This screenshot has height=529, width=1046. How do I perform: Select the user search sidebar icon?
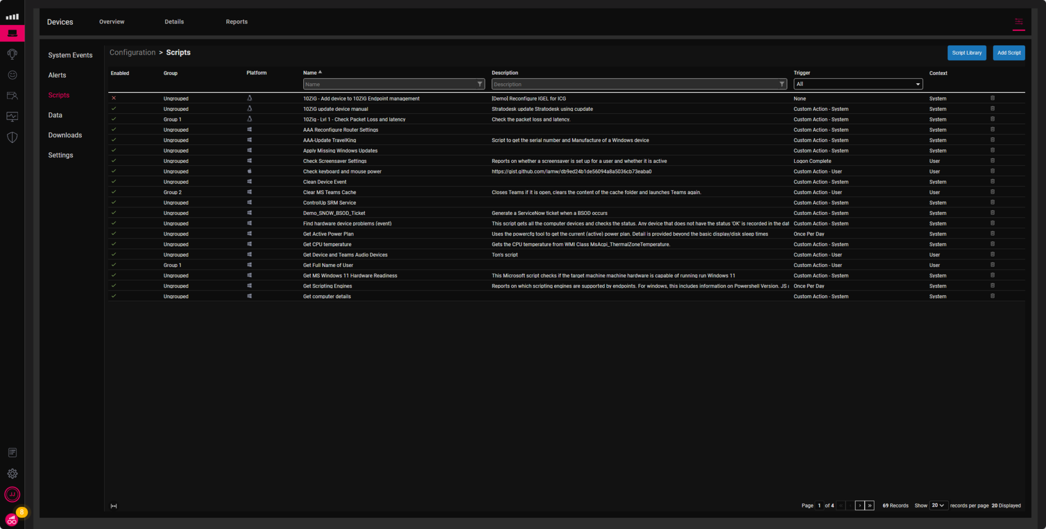12,95
